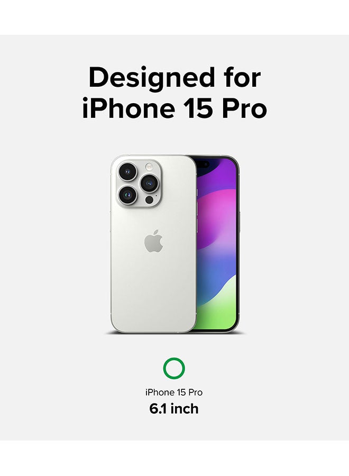Click the top-left camera lens
Viewport: 349px width, 476px height.
128,172
